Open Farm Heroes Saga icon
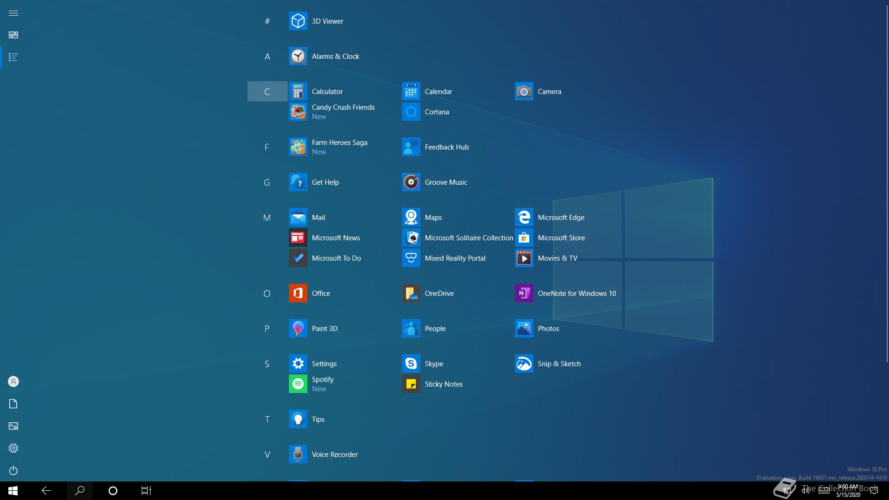Viewport: 889px width, 500px height. tap(298, 147)
